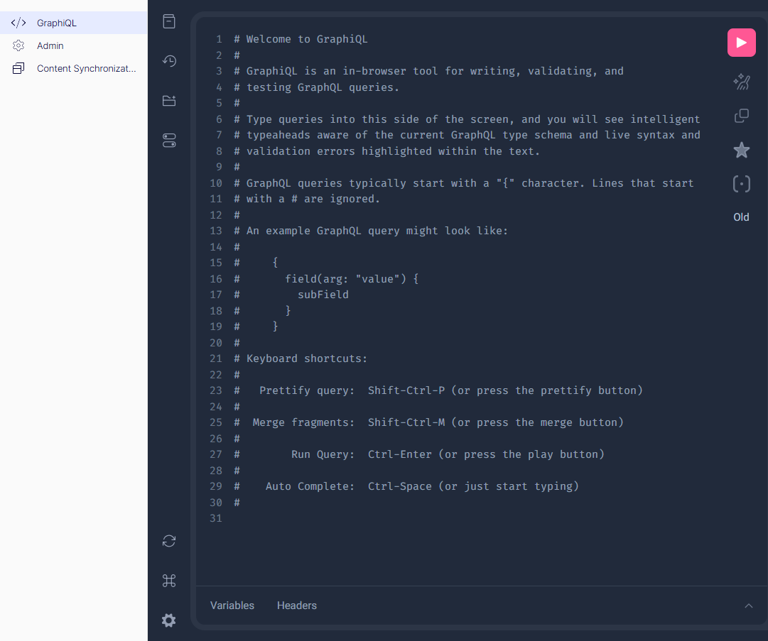The height and width of the screenshot is (641, 768).
Task: Copy query using the copy icon
Action: coord(741,116)
